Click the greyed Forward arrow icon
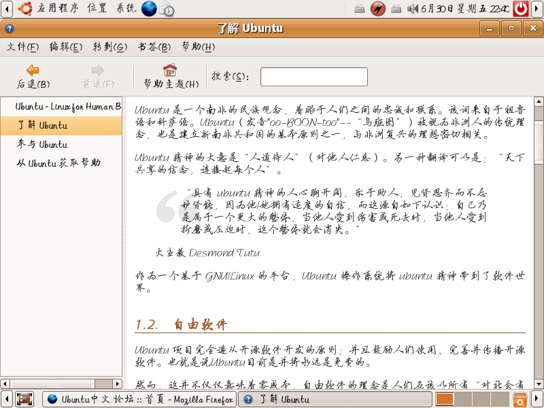Viewport: 544px width, 408px height. [97, 70]
